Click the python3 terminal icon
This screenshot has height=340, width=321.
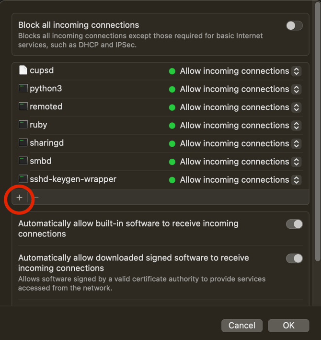(23, 89)
